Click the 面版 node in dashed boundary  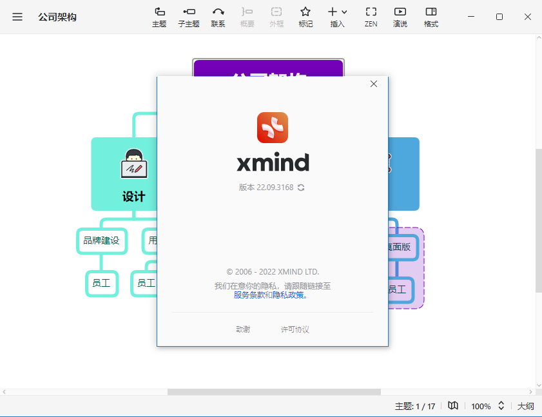click(x=403, y=247)
